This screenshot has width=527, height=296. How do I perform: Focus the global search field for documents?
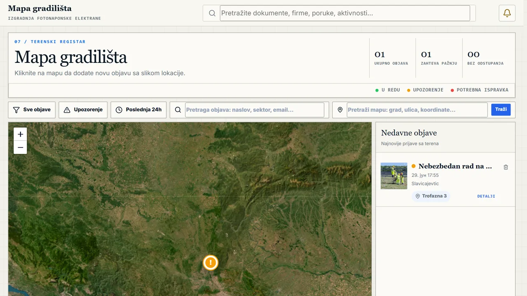click(345, 13)
